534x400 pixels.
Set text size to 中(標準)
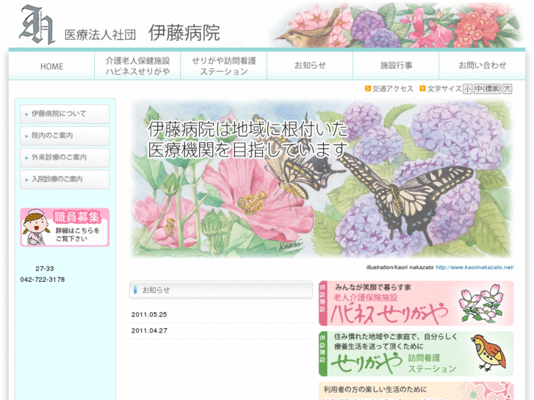(x=487, y=89)
